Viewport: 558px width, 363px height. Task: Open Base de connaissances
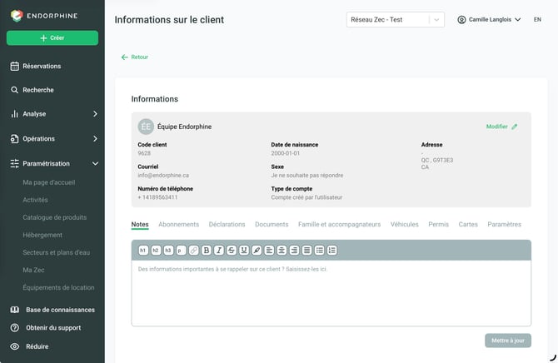point(60,310)
